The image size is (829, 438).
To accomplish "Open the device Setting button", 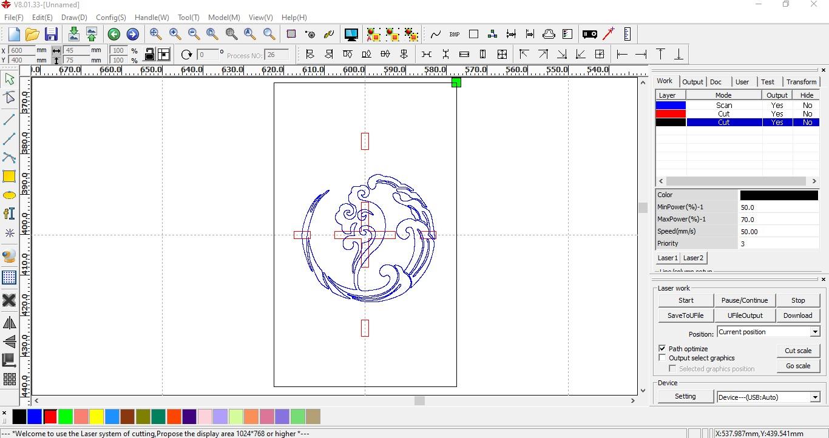I will pos(685,396).
